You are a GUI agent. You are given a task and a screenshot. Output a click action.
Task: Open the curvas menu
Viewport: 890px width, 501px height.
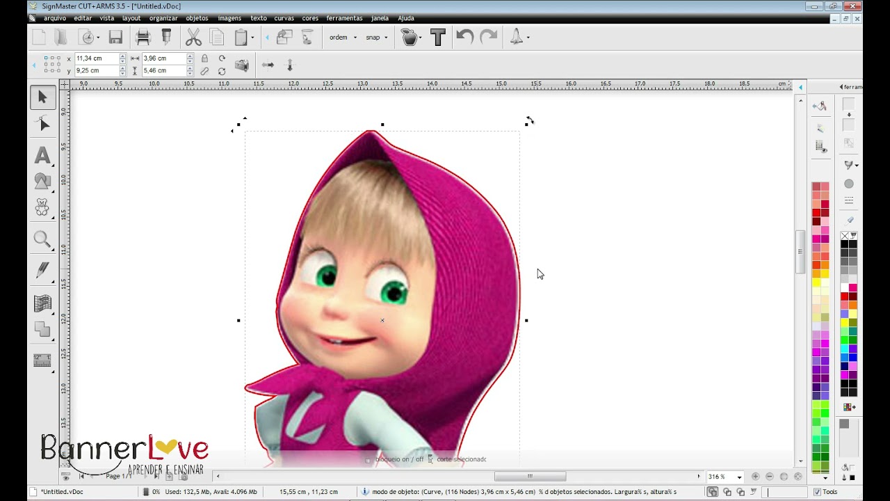tap(284, 18)
